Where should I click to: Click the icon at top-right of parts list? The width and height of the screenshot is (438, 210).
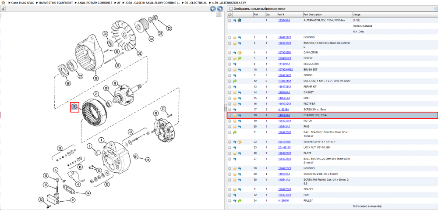436,9
